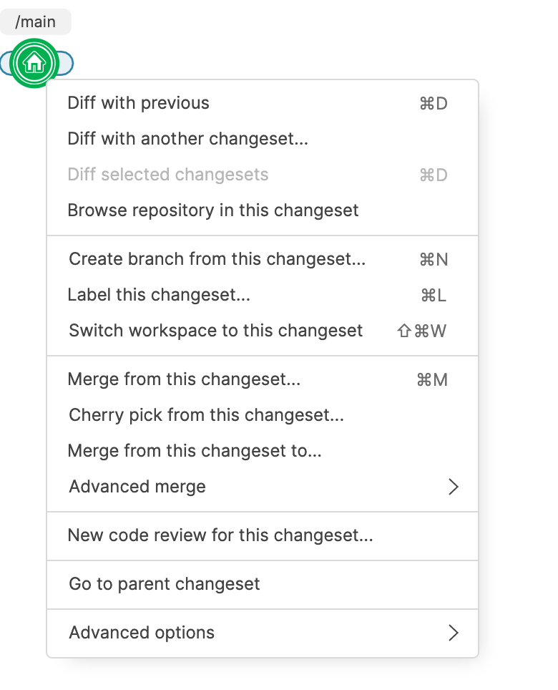
Task: Choose Label this changeset...
Action: click(x=159, y=295)
